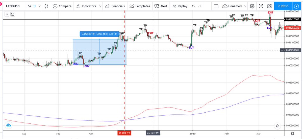Open time axis settings gear icon
This screenshot has height=139, width=303.
(292, 133)
